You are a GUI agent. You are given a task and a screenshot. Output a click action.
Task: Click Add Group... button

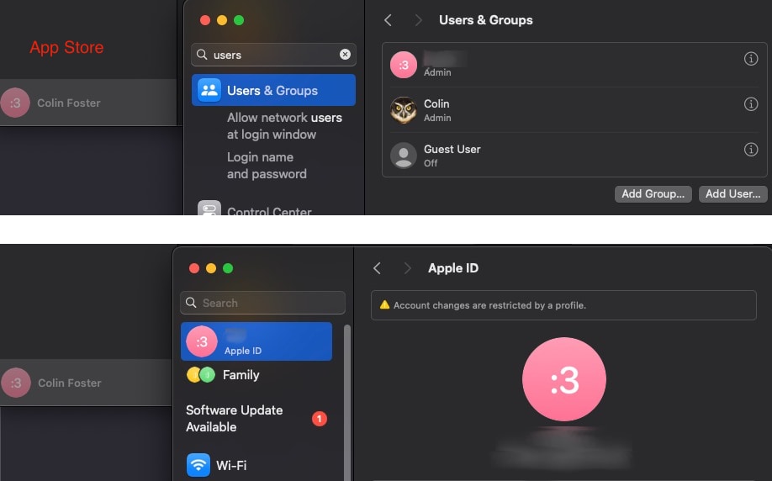(653, 194)
